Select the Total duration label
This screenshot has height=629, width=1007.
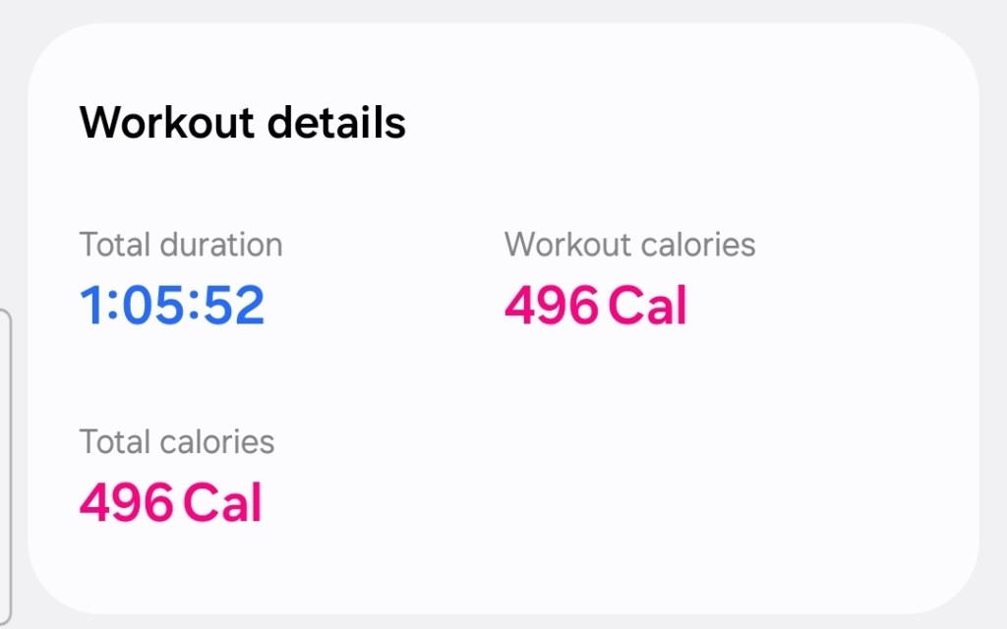(x=180, y=245)
